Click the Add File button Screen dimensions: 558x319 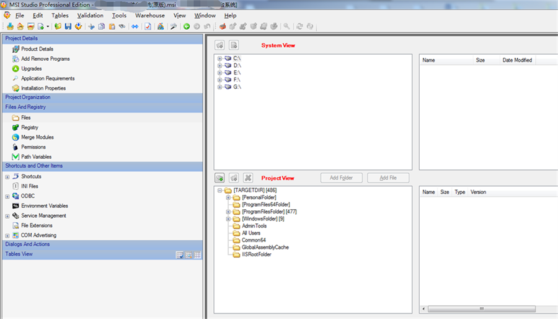coord(388,178)
